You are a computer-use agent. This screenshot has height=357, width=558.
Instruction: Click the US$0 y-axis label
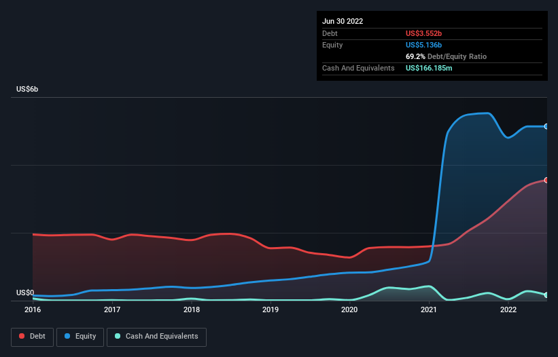point(25,293)
